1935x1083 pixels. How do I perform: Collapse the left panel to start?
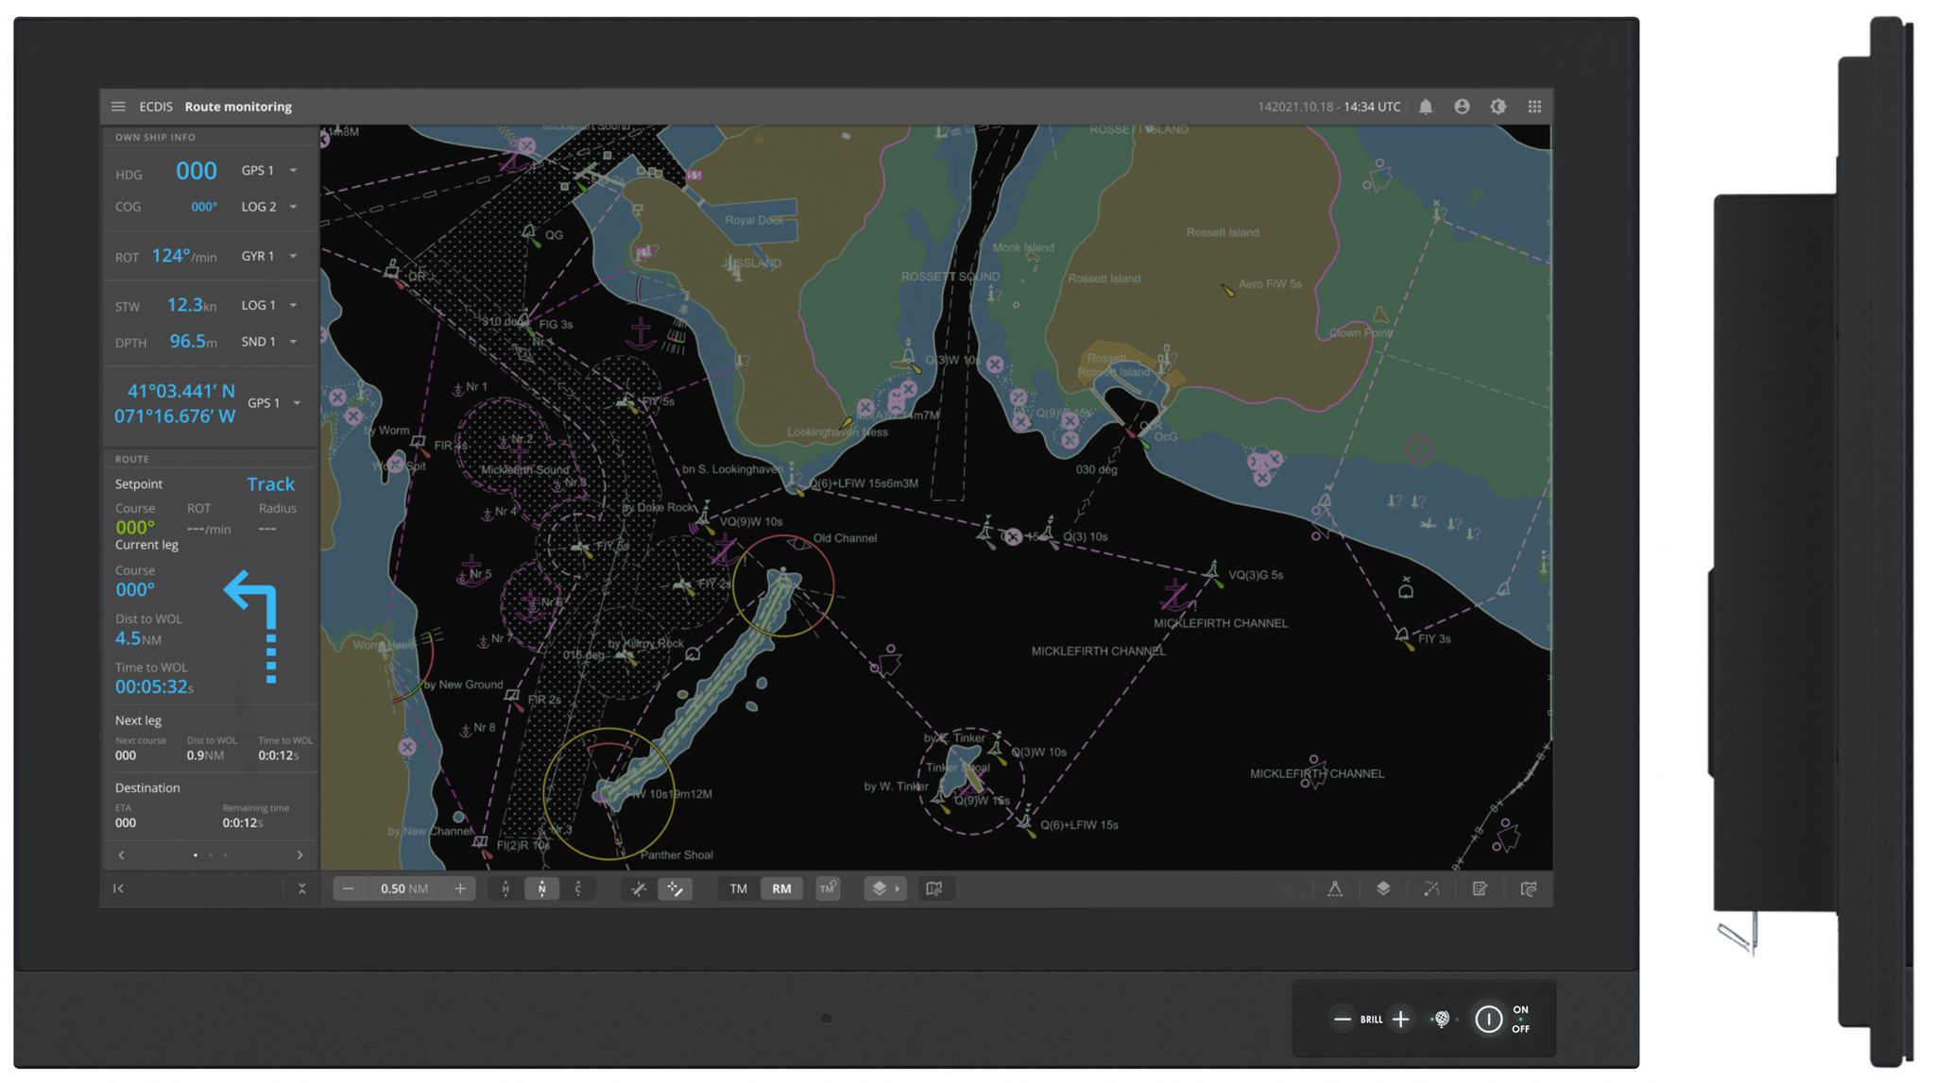point(119,888)
